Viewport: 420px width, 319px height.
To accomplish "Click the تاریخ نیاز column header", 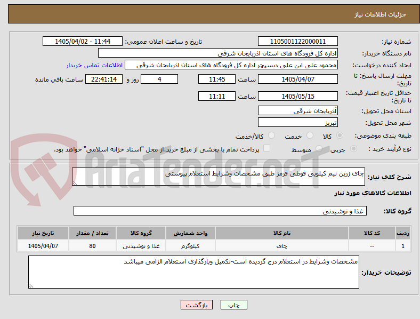I will pos(43,233).
